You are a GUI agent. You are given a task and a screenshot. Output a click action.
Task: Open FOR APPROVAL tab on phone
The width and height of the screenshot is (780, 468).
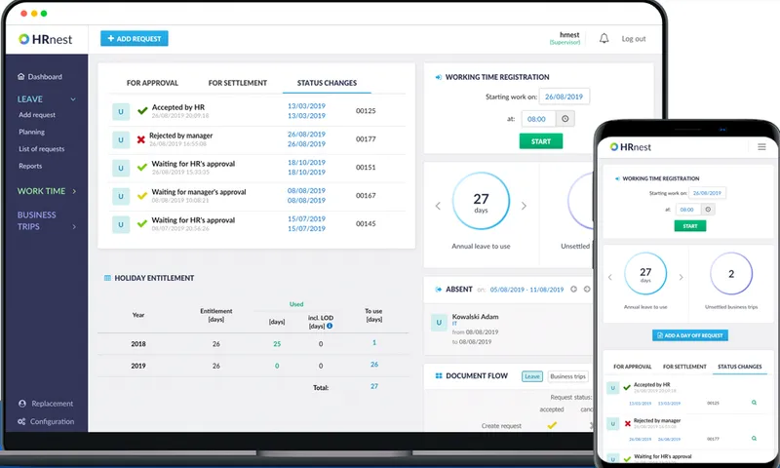coord(632,367)
